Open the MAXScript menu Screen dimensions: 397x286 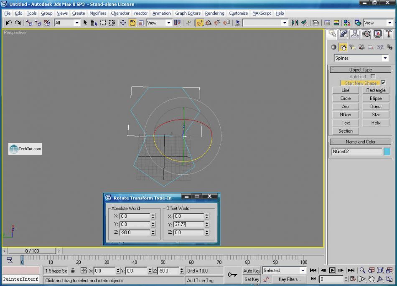pos(262,13)
